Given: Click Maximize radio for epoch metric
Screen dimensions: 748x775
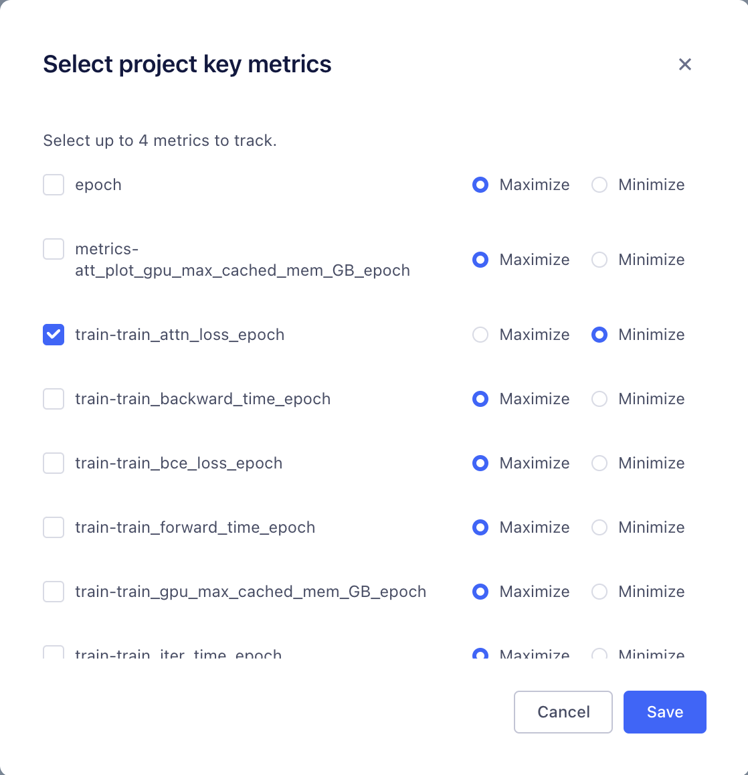Looking at the screenshot, I should click(x=480, y=185).
